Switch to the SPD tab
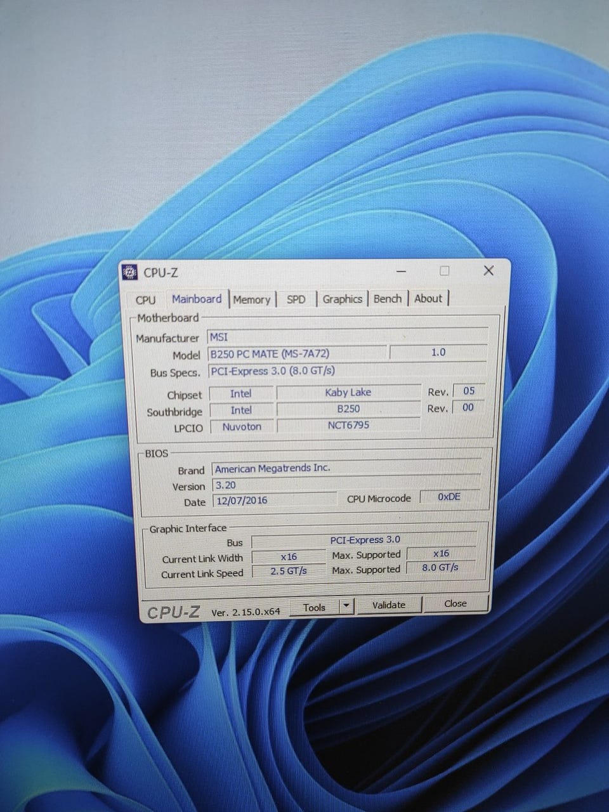The height and width of the screenshot is (812, 609). pos(296,299)
